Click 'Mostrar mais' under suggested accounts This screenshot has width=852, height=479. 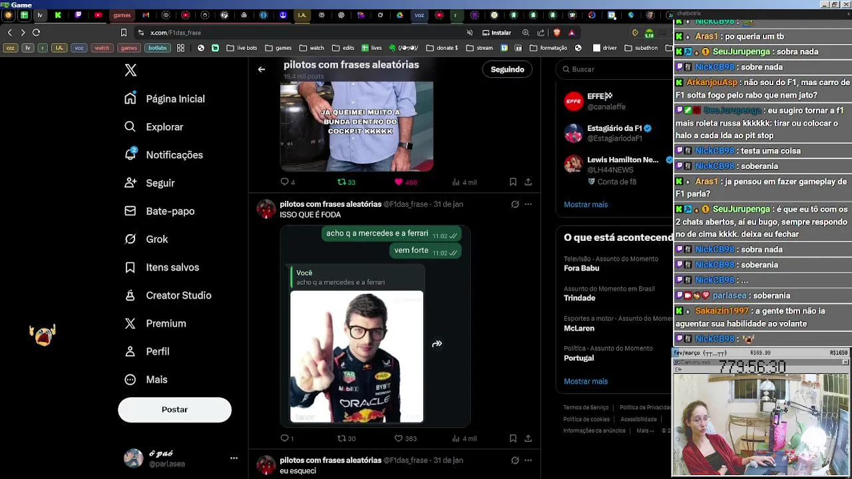point(586,204)
